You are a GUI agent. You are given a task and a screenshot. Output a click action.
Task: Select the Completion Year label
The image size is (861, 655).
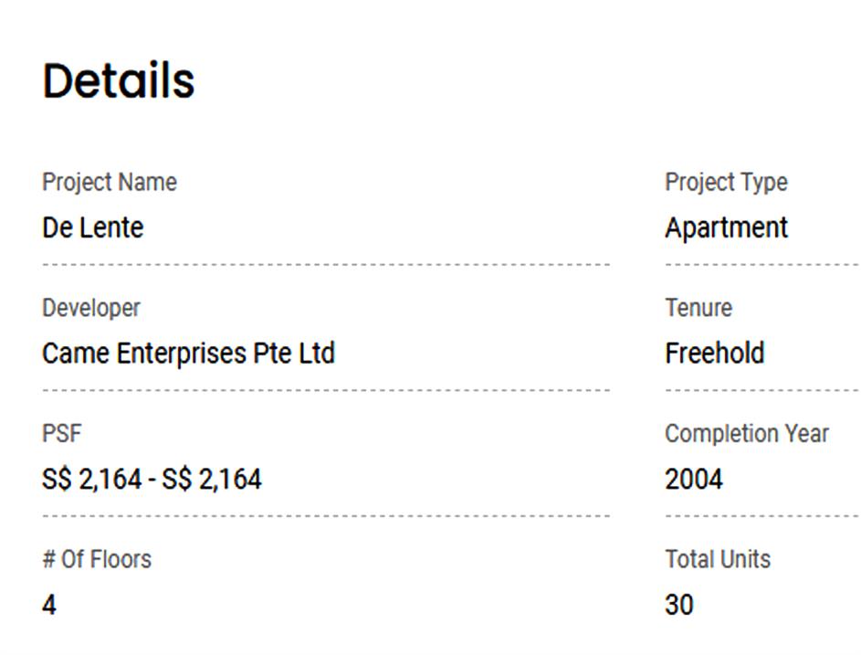pyautogui.click(x=747, y=433)
